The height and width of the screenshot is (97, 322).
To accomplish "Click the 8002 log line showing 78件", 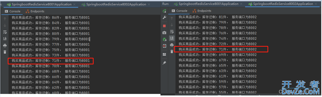I will 218,28.
